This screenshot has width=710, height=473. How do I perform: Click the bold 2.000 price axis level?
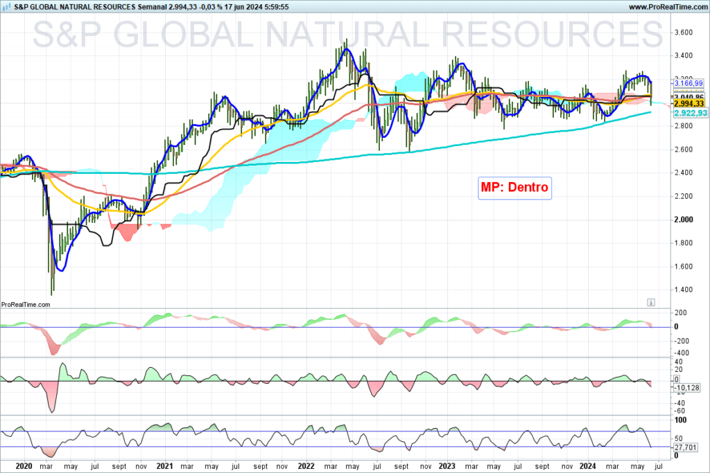(x=683, y=220)
